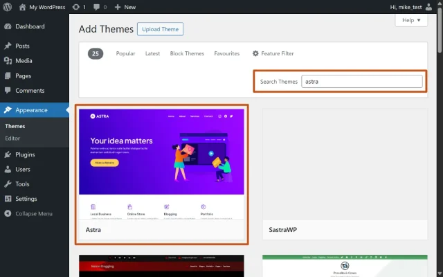Open the Pages menu label
This screenshot has width=443, height=277.
point(23,75)
